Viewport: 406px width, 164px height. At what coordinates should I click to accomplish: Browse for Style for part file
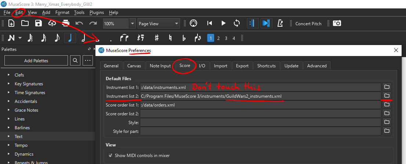(x=387, y=131)
